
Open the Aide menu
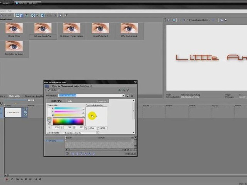[10, 11]
